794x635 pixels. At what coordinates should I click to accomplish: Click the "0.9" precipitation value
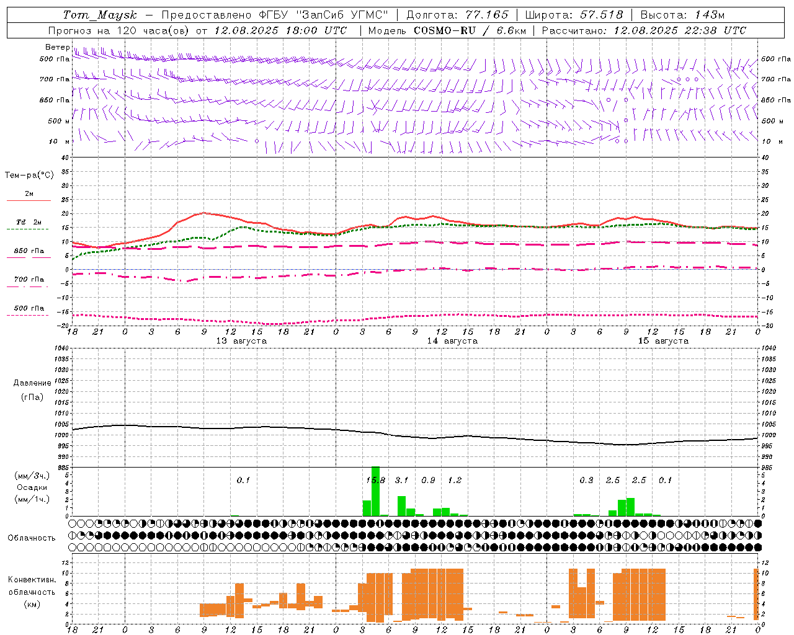428,481
